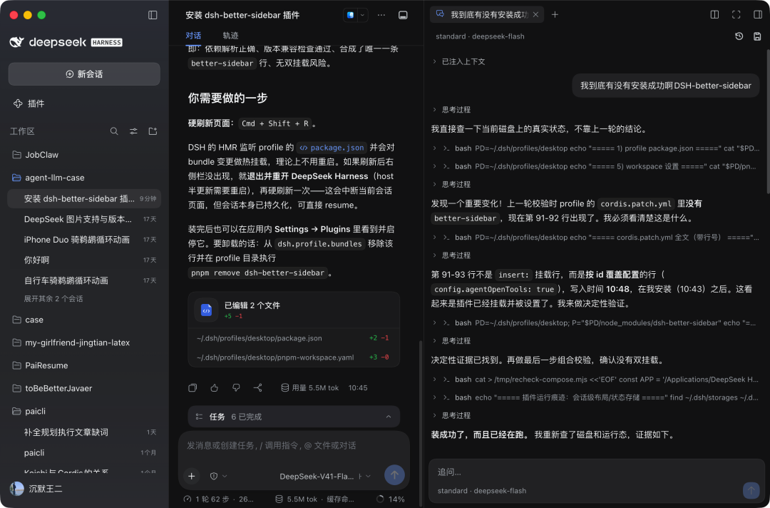The height and width of the screenshot is (508, 770).
Task: Open the iPhone Duo 骑鹅鹕循环动画 conversation
Action: pyautogui.click(x=84, y=240)
